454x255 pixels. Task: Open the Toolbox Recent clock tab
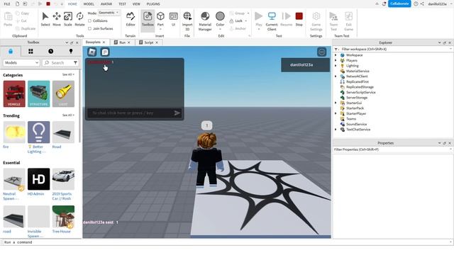(x=50, y=51)
